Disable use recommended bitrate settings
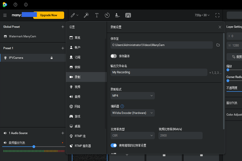Screen dimensions: 242x161 click(x=114, y=145)
